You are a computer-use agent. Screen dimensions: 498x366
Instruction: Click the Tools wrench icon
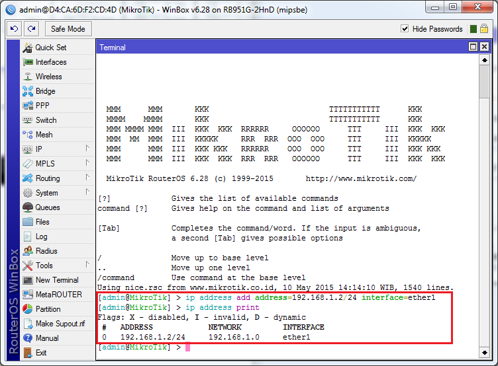(28, 266)
